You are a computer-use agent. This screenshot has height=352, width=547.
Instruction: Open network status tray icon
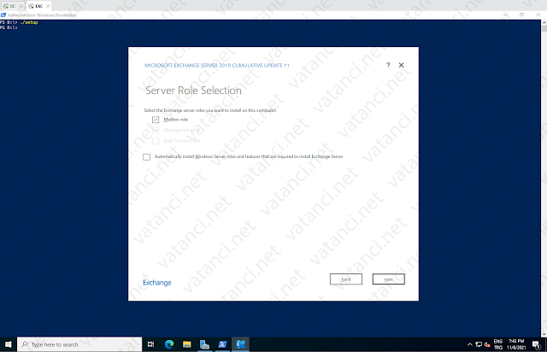point(479,344)
